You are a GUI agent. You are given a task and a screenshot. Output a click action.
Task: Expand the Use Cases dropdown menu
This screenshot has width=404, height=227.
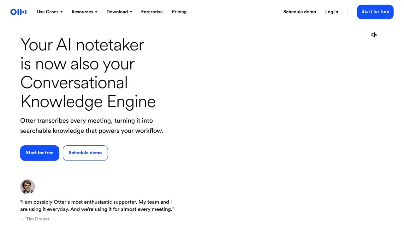click(x=50, y=12)
